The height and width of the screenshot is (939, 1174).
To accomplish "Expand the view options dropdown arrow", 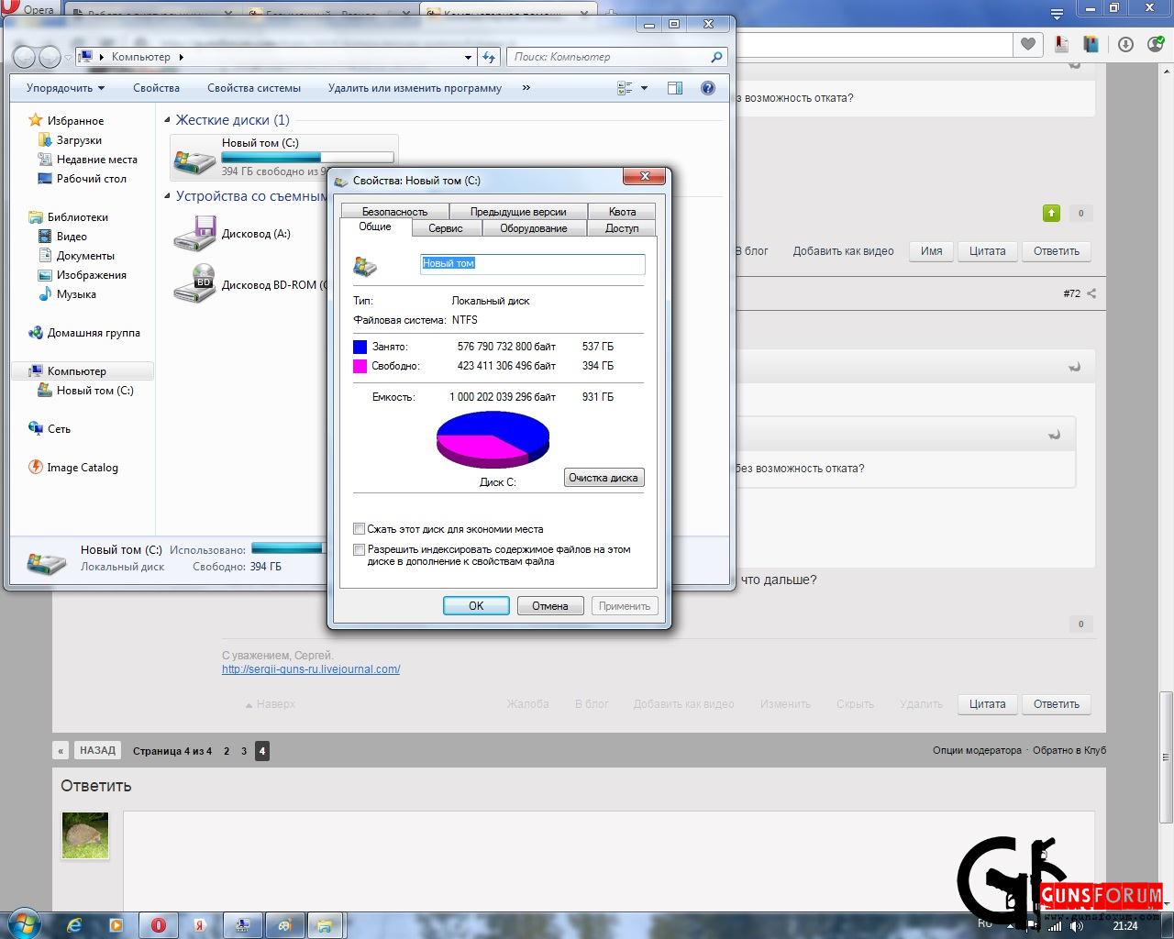I will 644,88.
